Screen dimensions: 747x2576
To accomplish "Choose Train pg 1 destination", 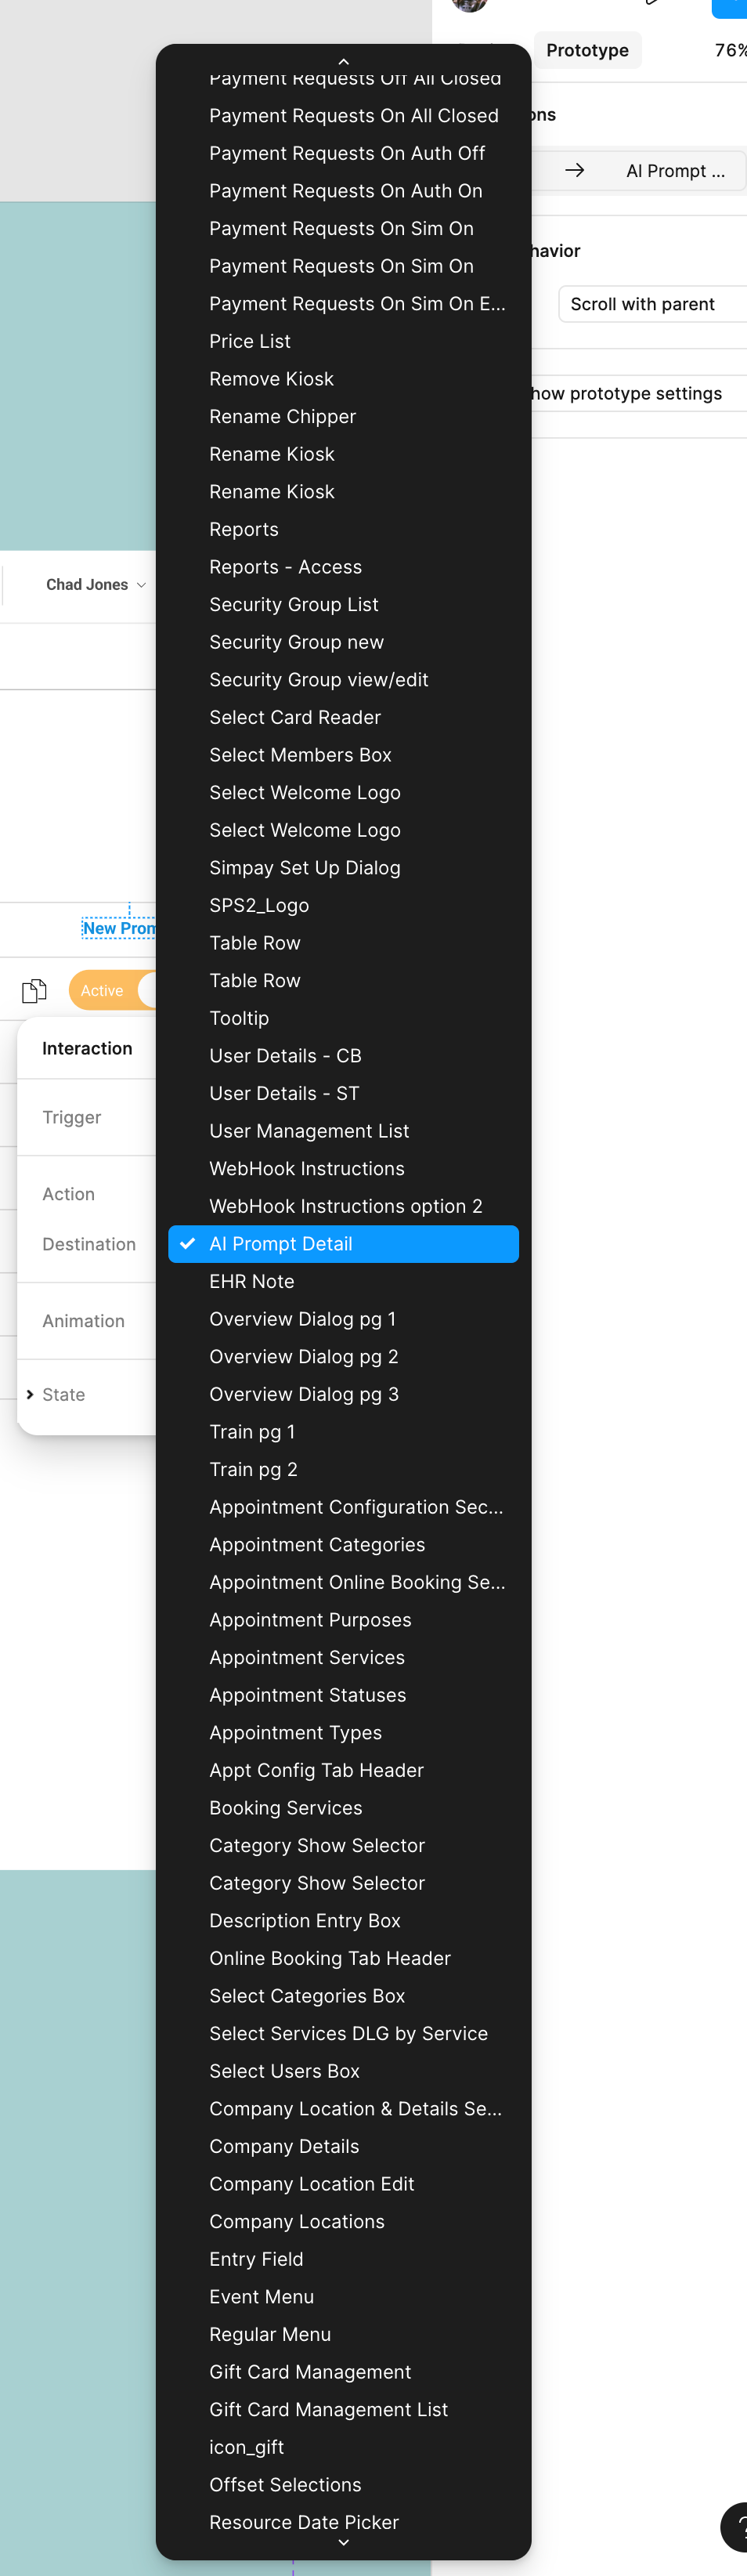I will tap(343, 1432).
